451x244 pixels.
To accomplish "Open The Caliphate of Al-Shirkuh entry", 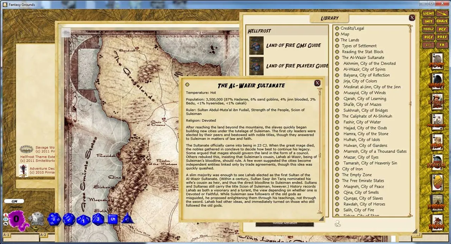I will [x=367, y=116].
